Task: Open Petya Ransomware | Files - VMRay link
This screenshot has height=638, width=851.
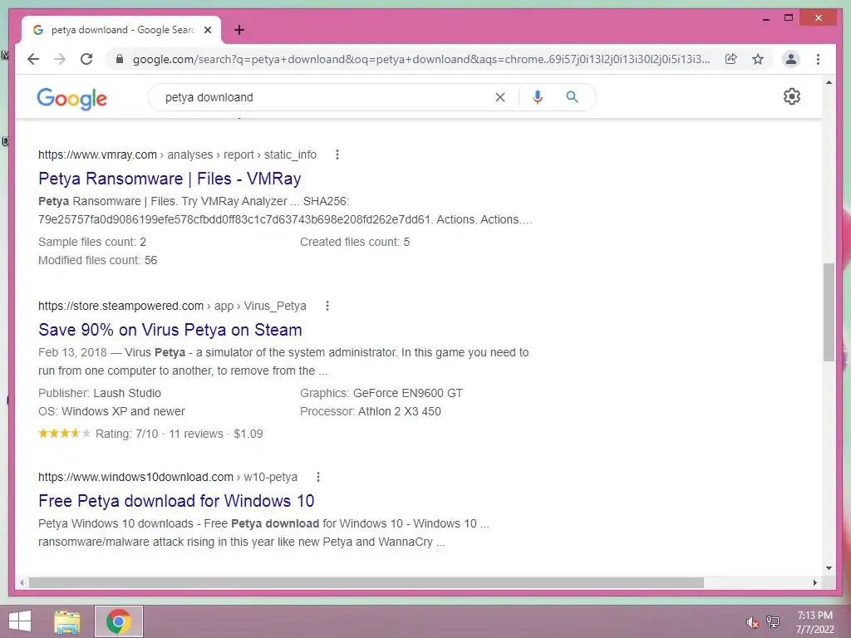Action: (x=170, y=179)
